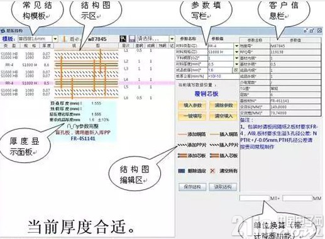
Task: Click the tolerance field showing +10/-10
Action: click(223, 76)
